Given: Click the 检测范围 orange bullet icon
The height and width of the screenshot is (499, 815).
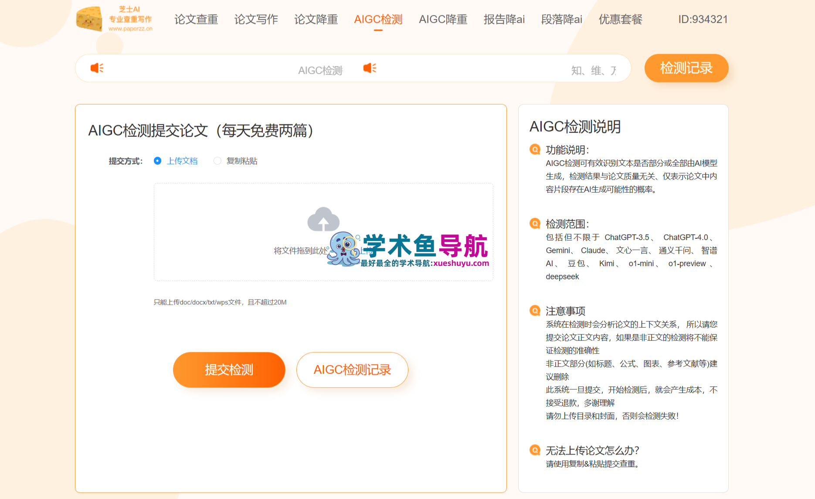Looking at the screenshot, I should 535,224.
